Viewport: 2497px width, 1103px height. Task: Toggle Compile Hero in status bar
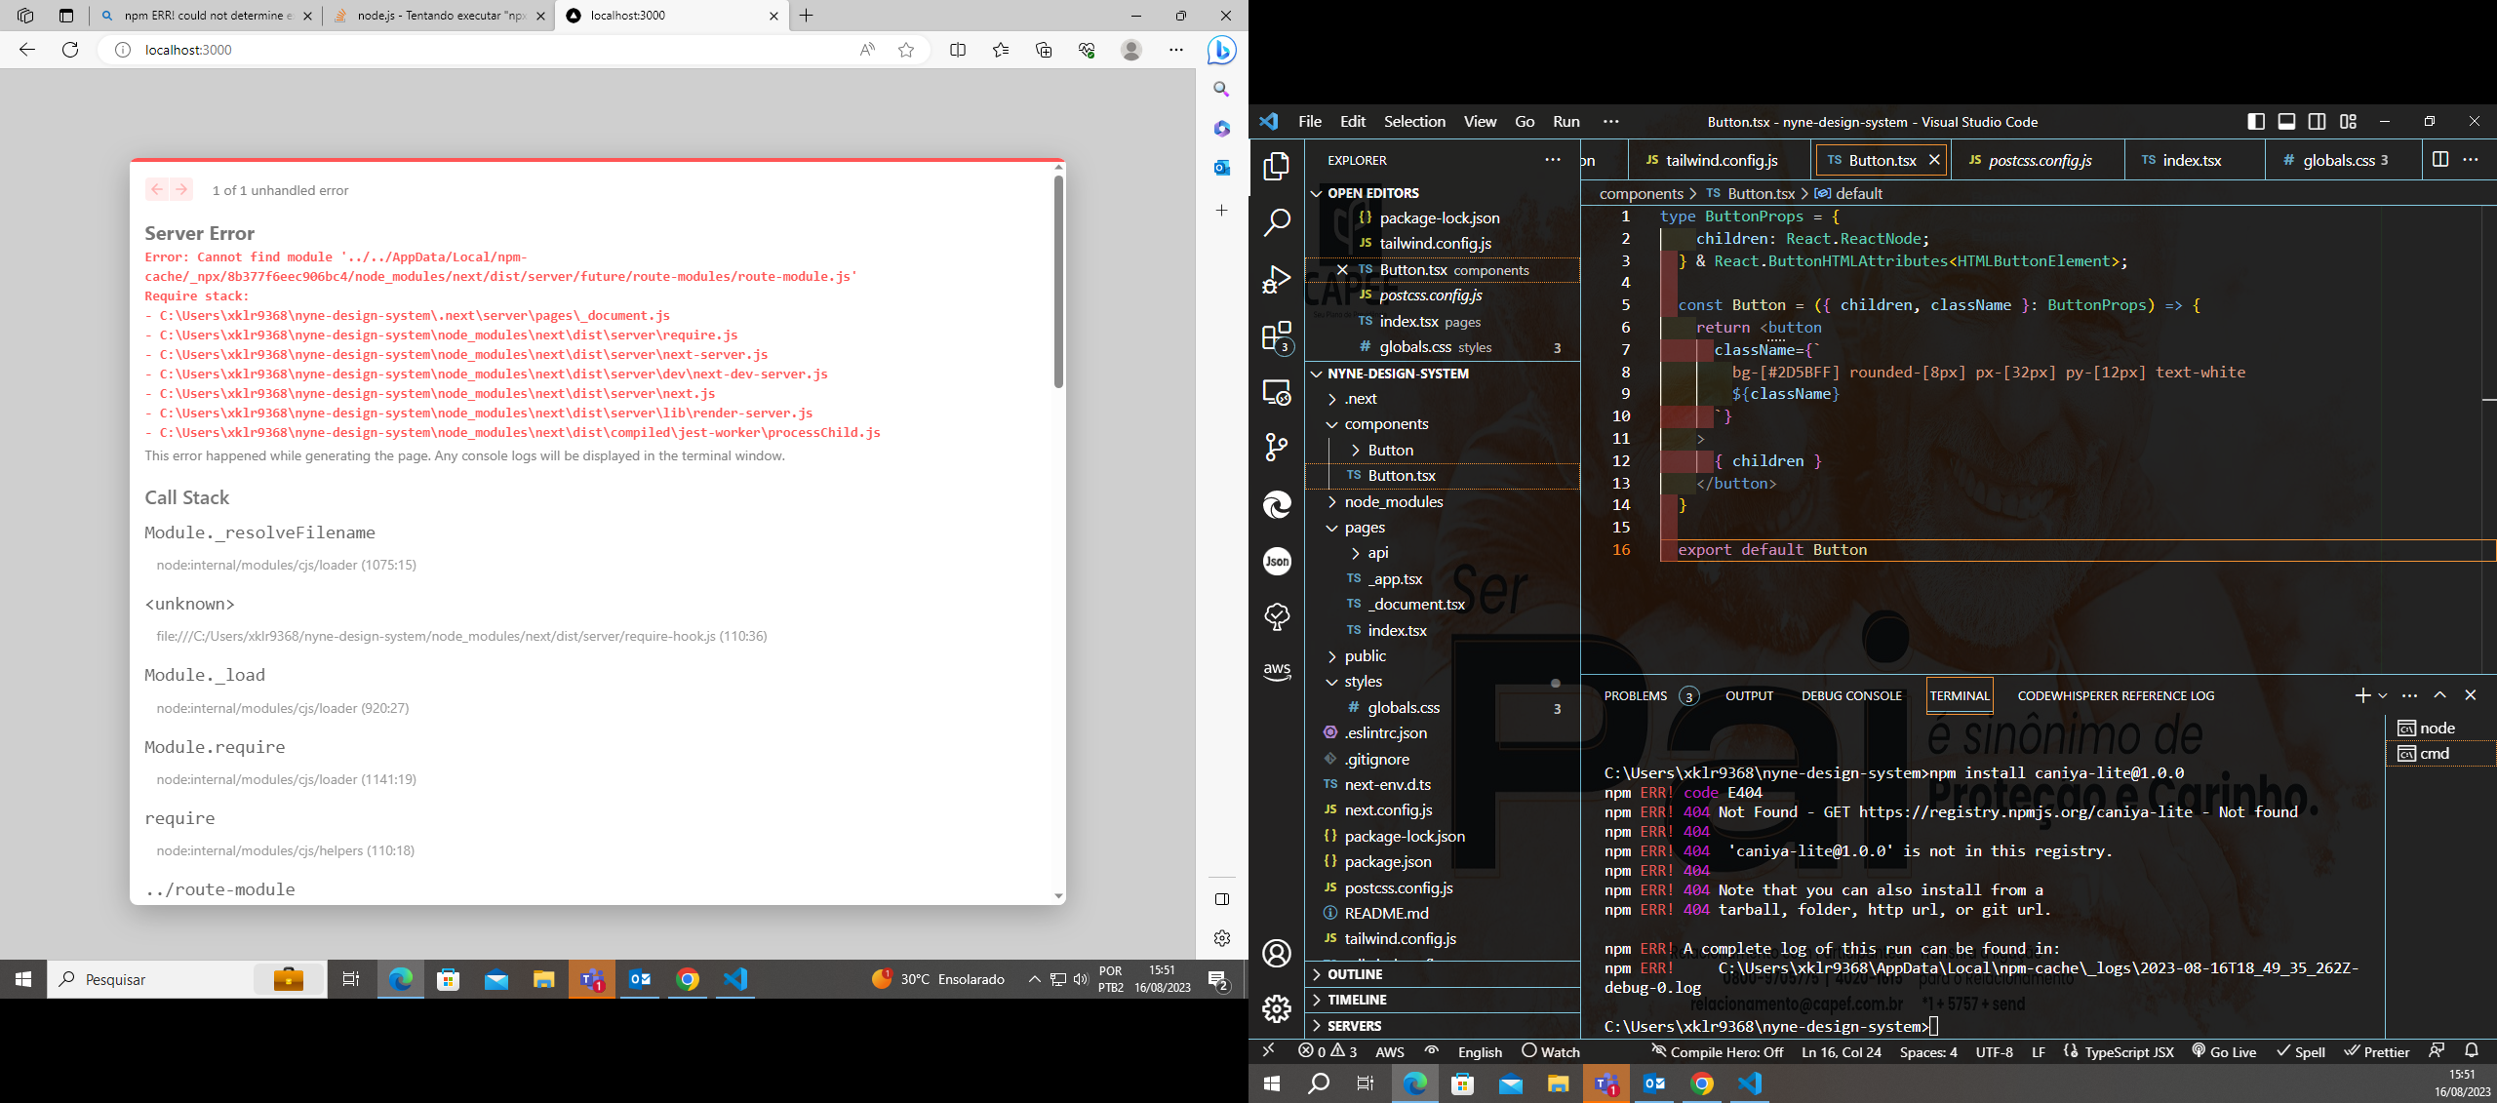point(1717,1051)
